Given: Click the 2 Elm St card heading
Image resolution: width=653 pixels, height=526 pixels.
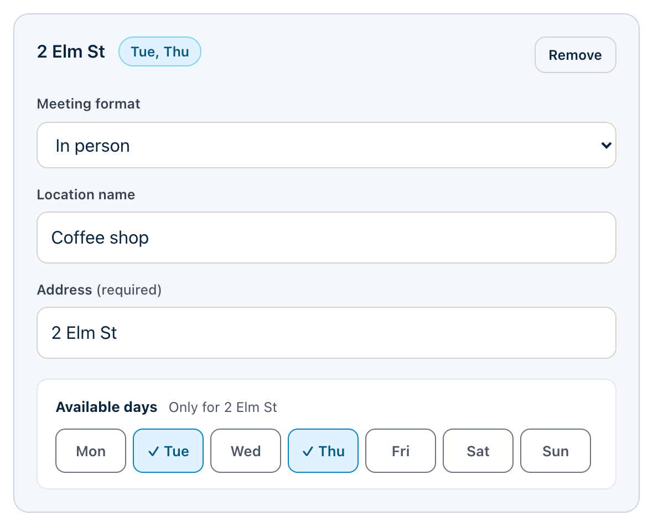Looking at the screenshot, I should pos(71,51).
